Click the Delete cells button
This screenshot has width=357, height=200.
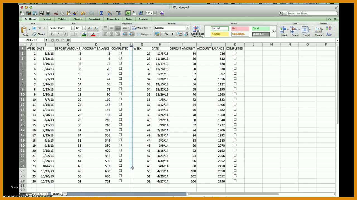pos(295,31)
